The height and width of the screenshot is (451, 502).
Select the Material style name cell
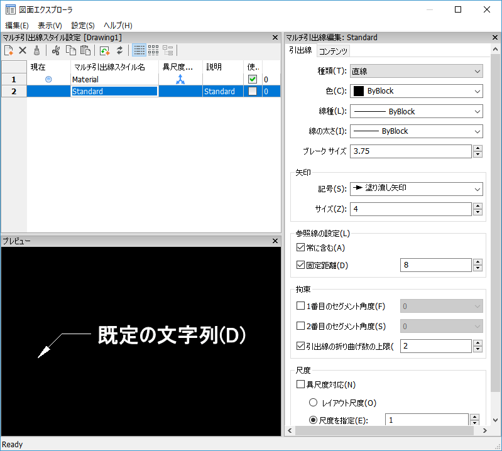point(114,79)
